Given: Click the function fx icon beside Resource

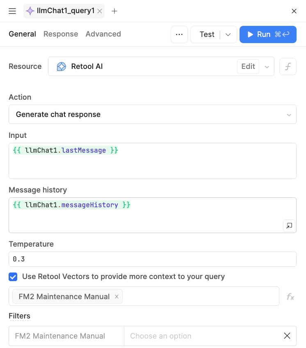Looking at the screenshot, I should pos(288,66).
